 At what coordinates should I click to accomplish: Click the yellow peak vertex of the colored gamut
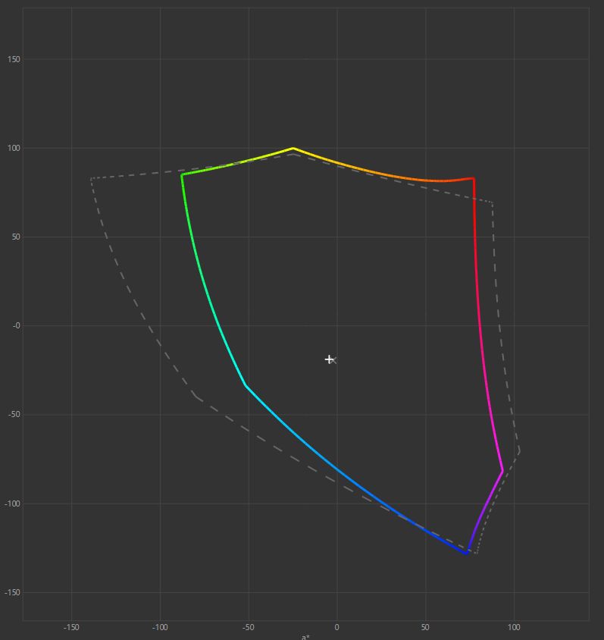pyautogui.click(x=293, y=148)
